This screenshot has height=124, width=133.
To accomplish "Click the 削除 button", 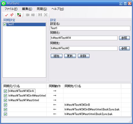I will tap(84, 56).
